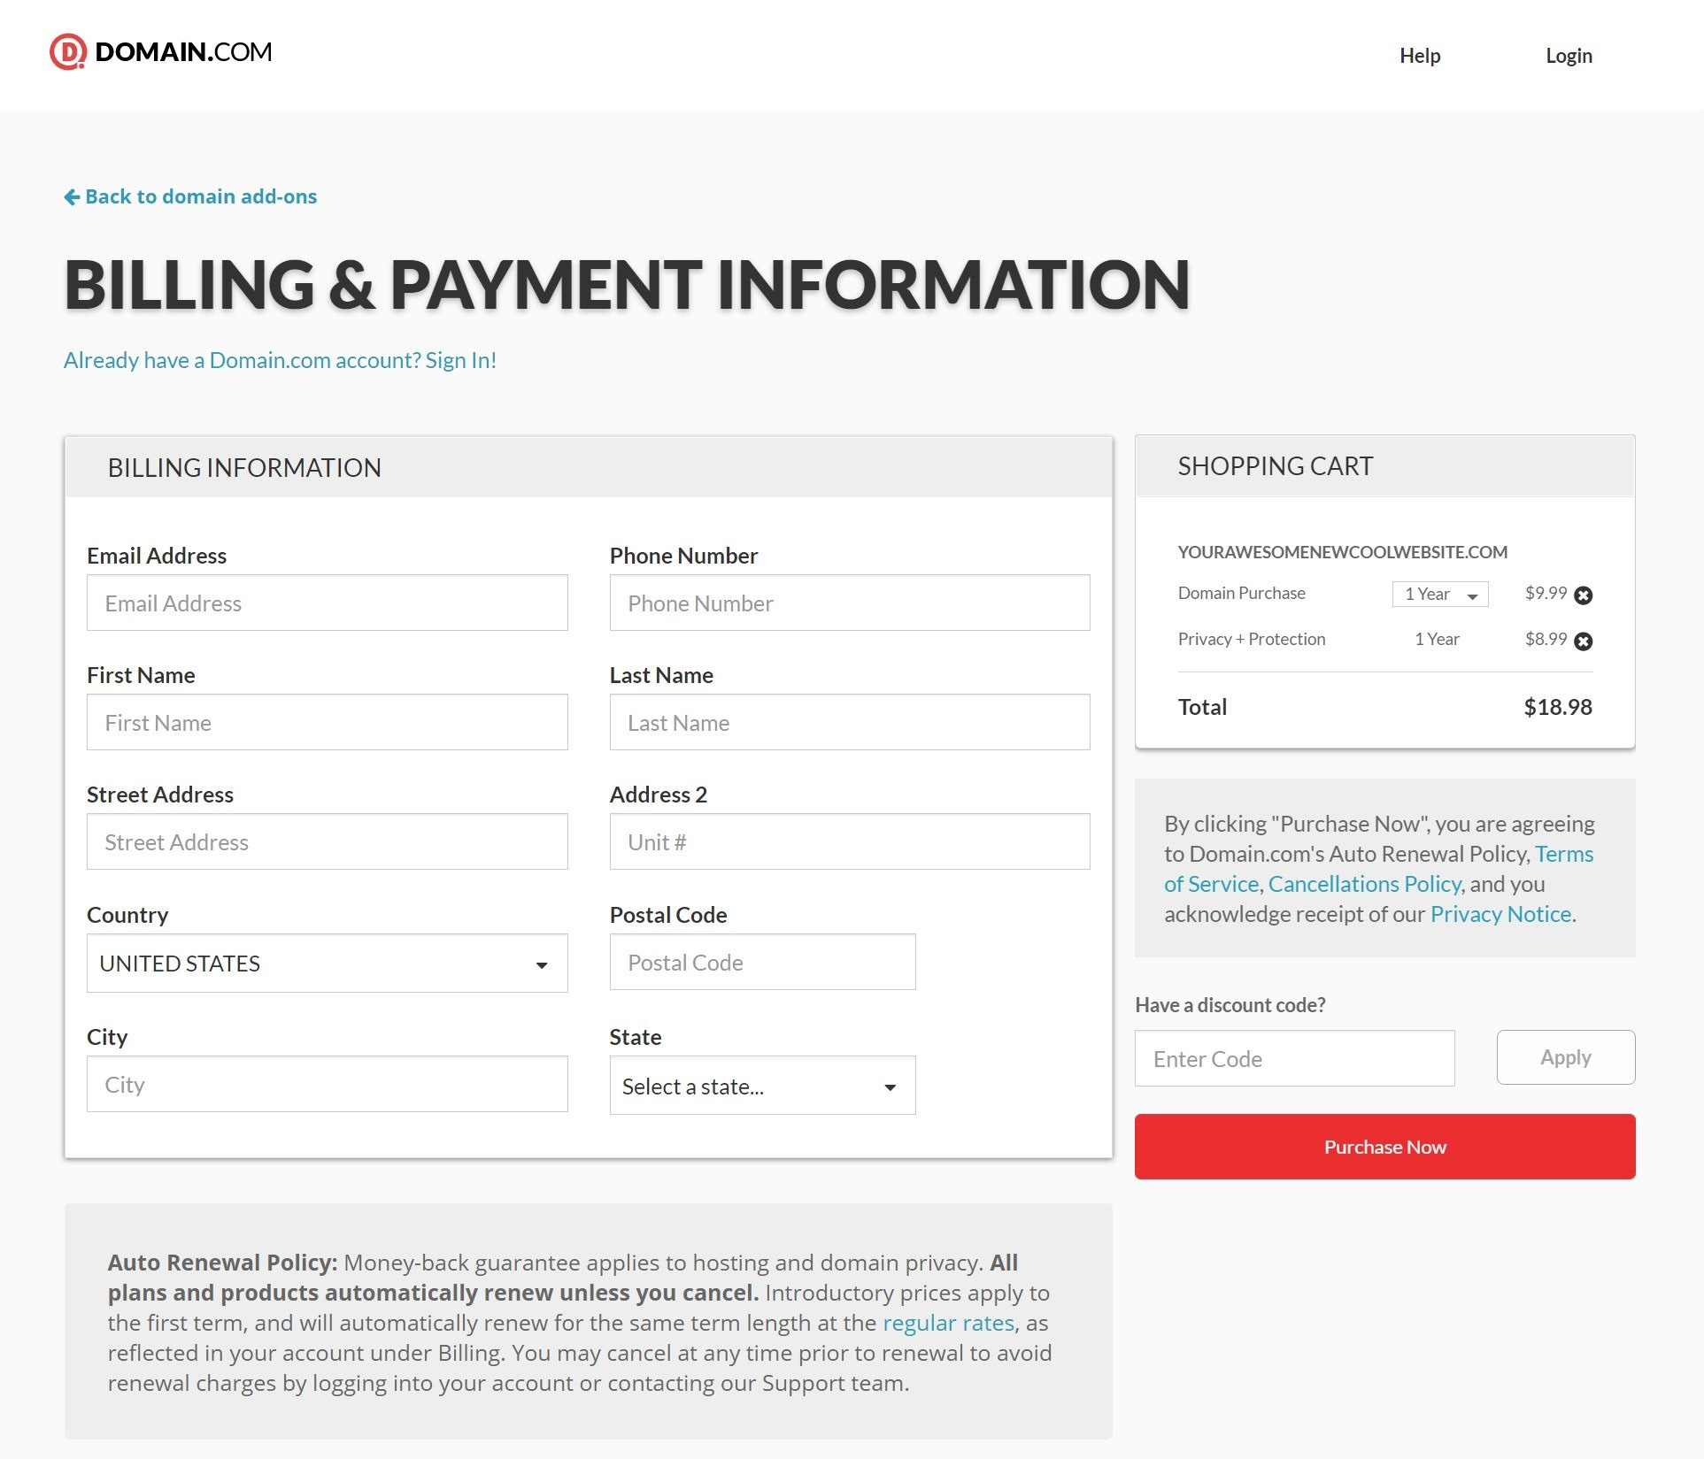Image resolution: width=1704 pixels, height=1459 pixels.
Task: Check the regular rates link
Action: tap(947, 1323)
